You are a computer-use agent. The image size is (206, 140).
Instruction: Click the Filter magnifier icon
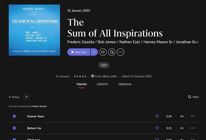190,97
